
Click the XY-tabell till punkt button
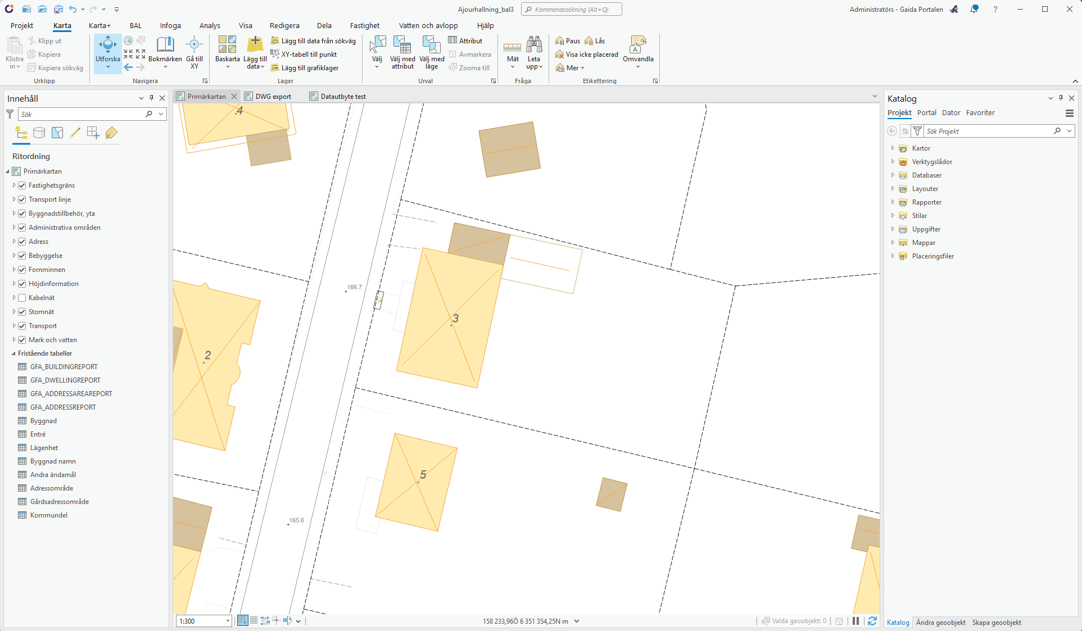point(309,55)
